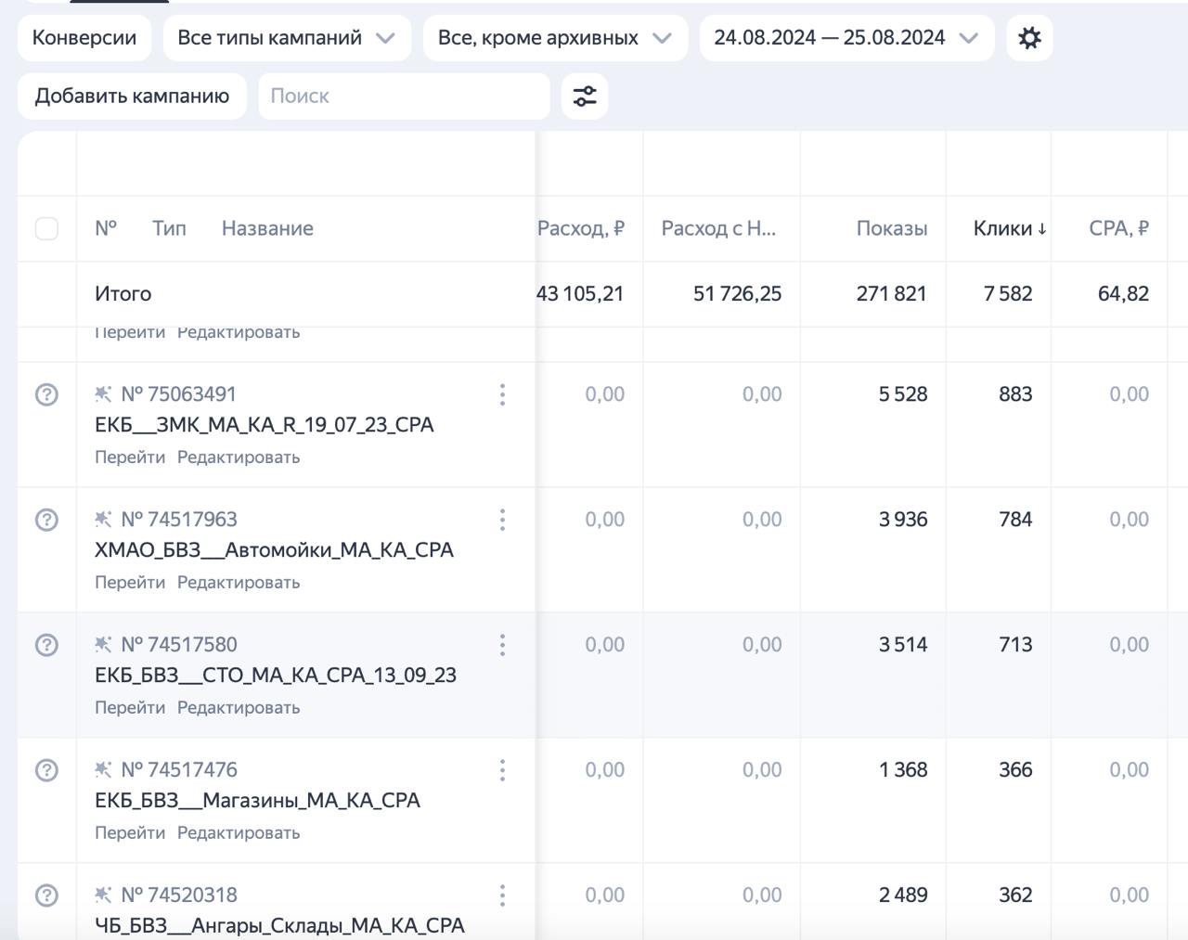Open three-dot menu for campaign 74517963
This screenshot has height=940, width=1188.
pos(502,520)
